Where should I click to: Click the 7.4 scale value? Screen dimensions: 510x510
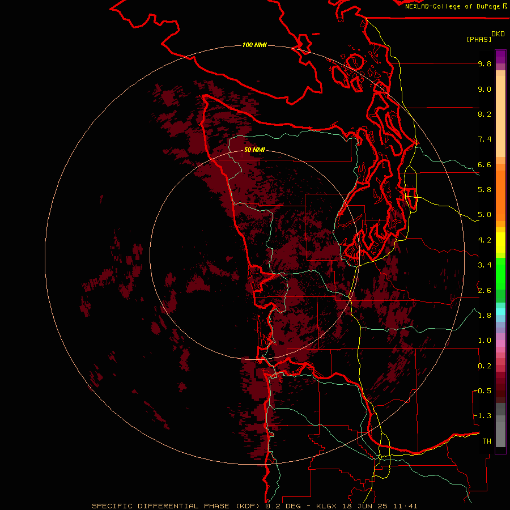(x=484, y=139)
